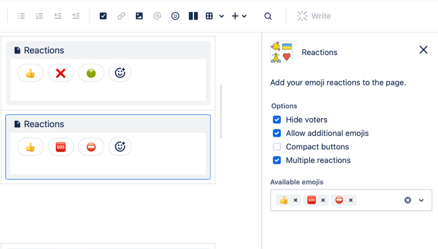Expand the table options dropdown arrow

[x=222, y=16]
